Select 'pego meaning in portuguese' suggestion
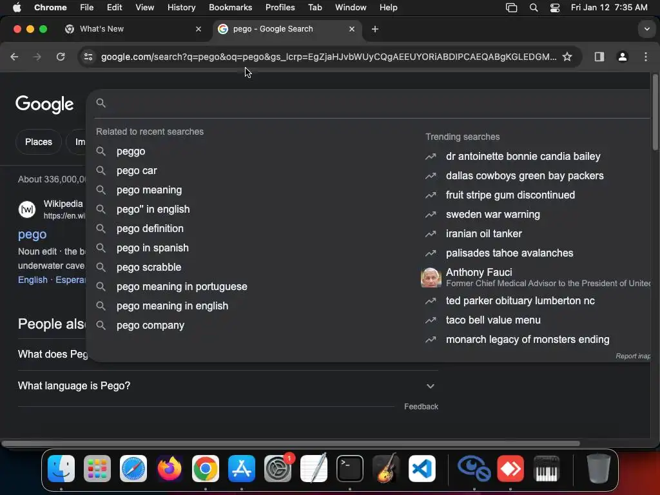Screen dimensions: 660x495 click(x=248, y=287)
